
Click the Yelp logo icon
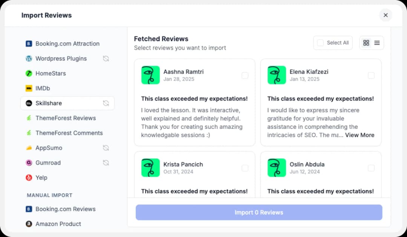(x=29, y=177)
